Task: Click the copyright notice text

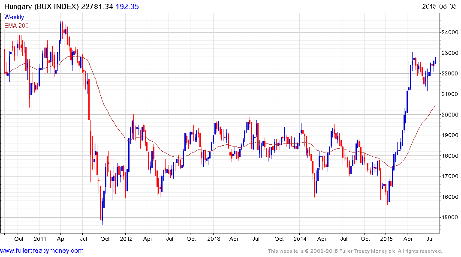Action: pyautogui.click(x=355, y=251)
